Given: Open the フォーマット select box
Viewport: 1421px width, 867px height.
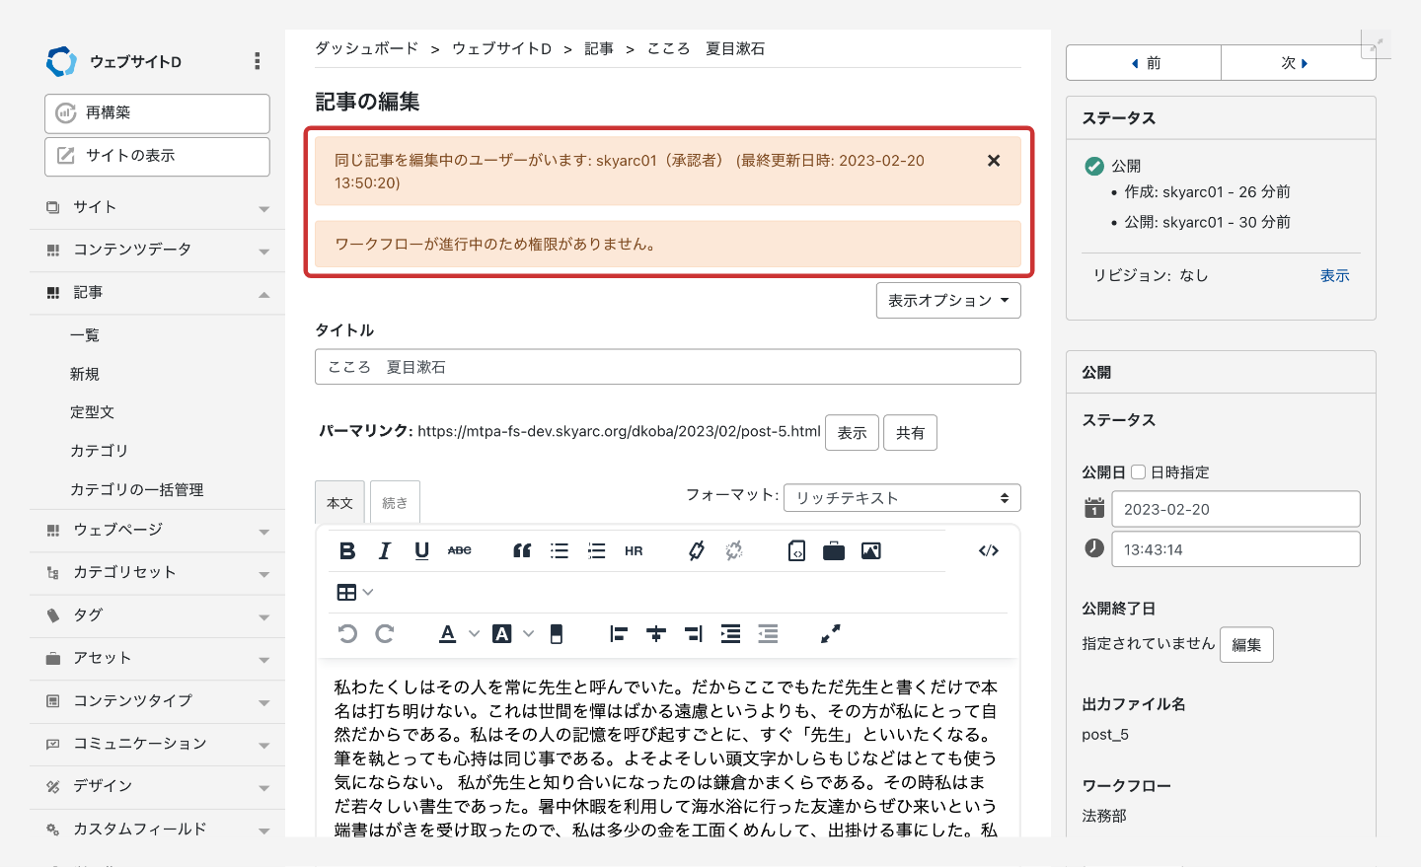Looking at the screenshot, I should pyautogui.click(x=901, y=498).
